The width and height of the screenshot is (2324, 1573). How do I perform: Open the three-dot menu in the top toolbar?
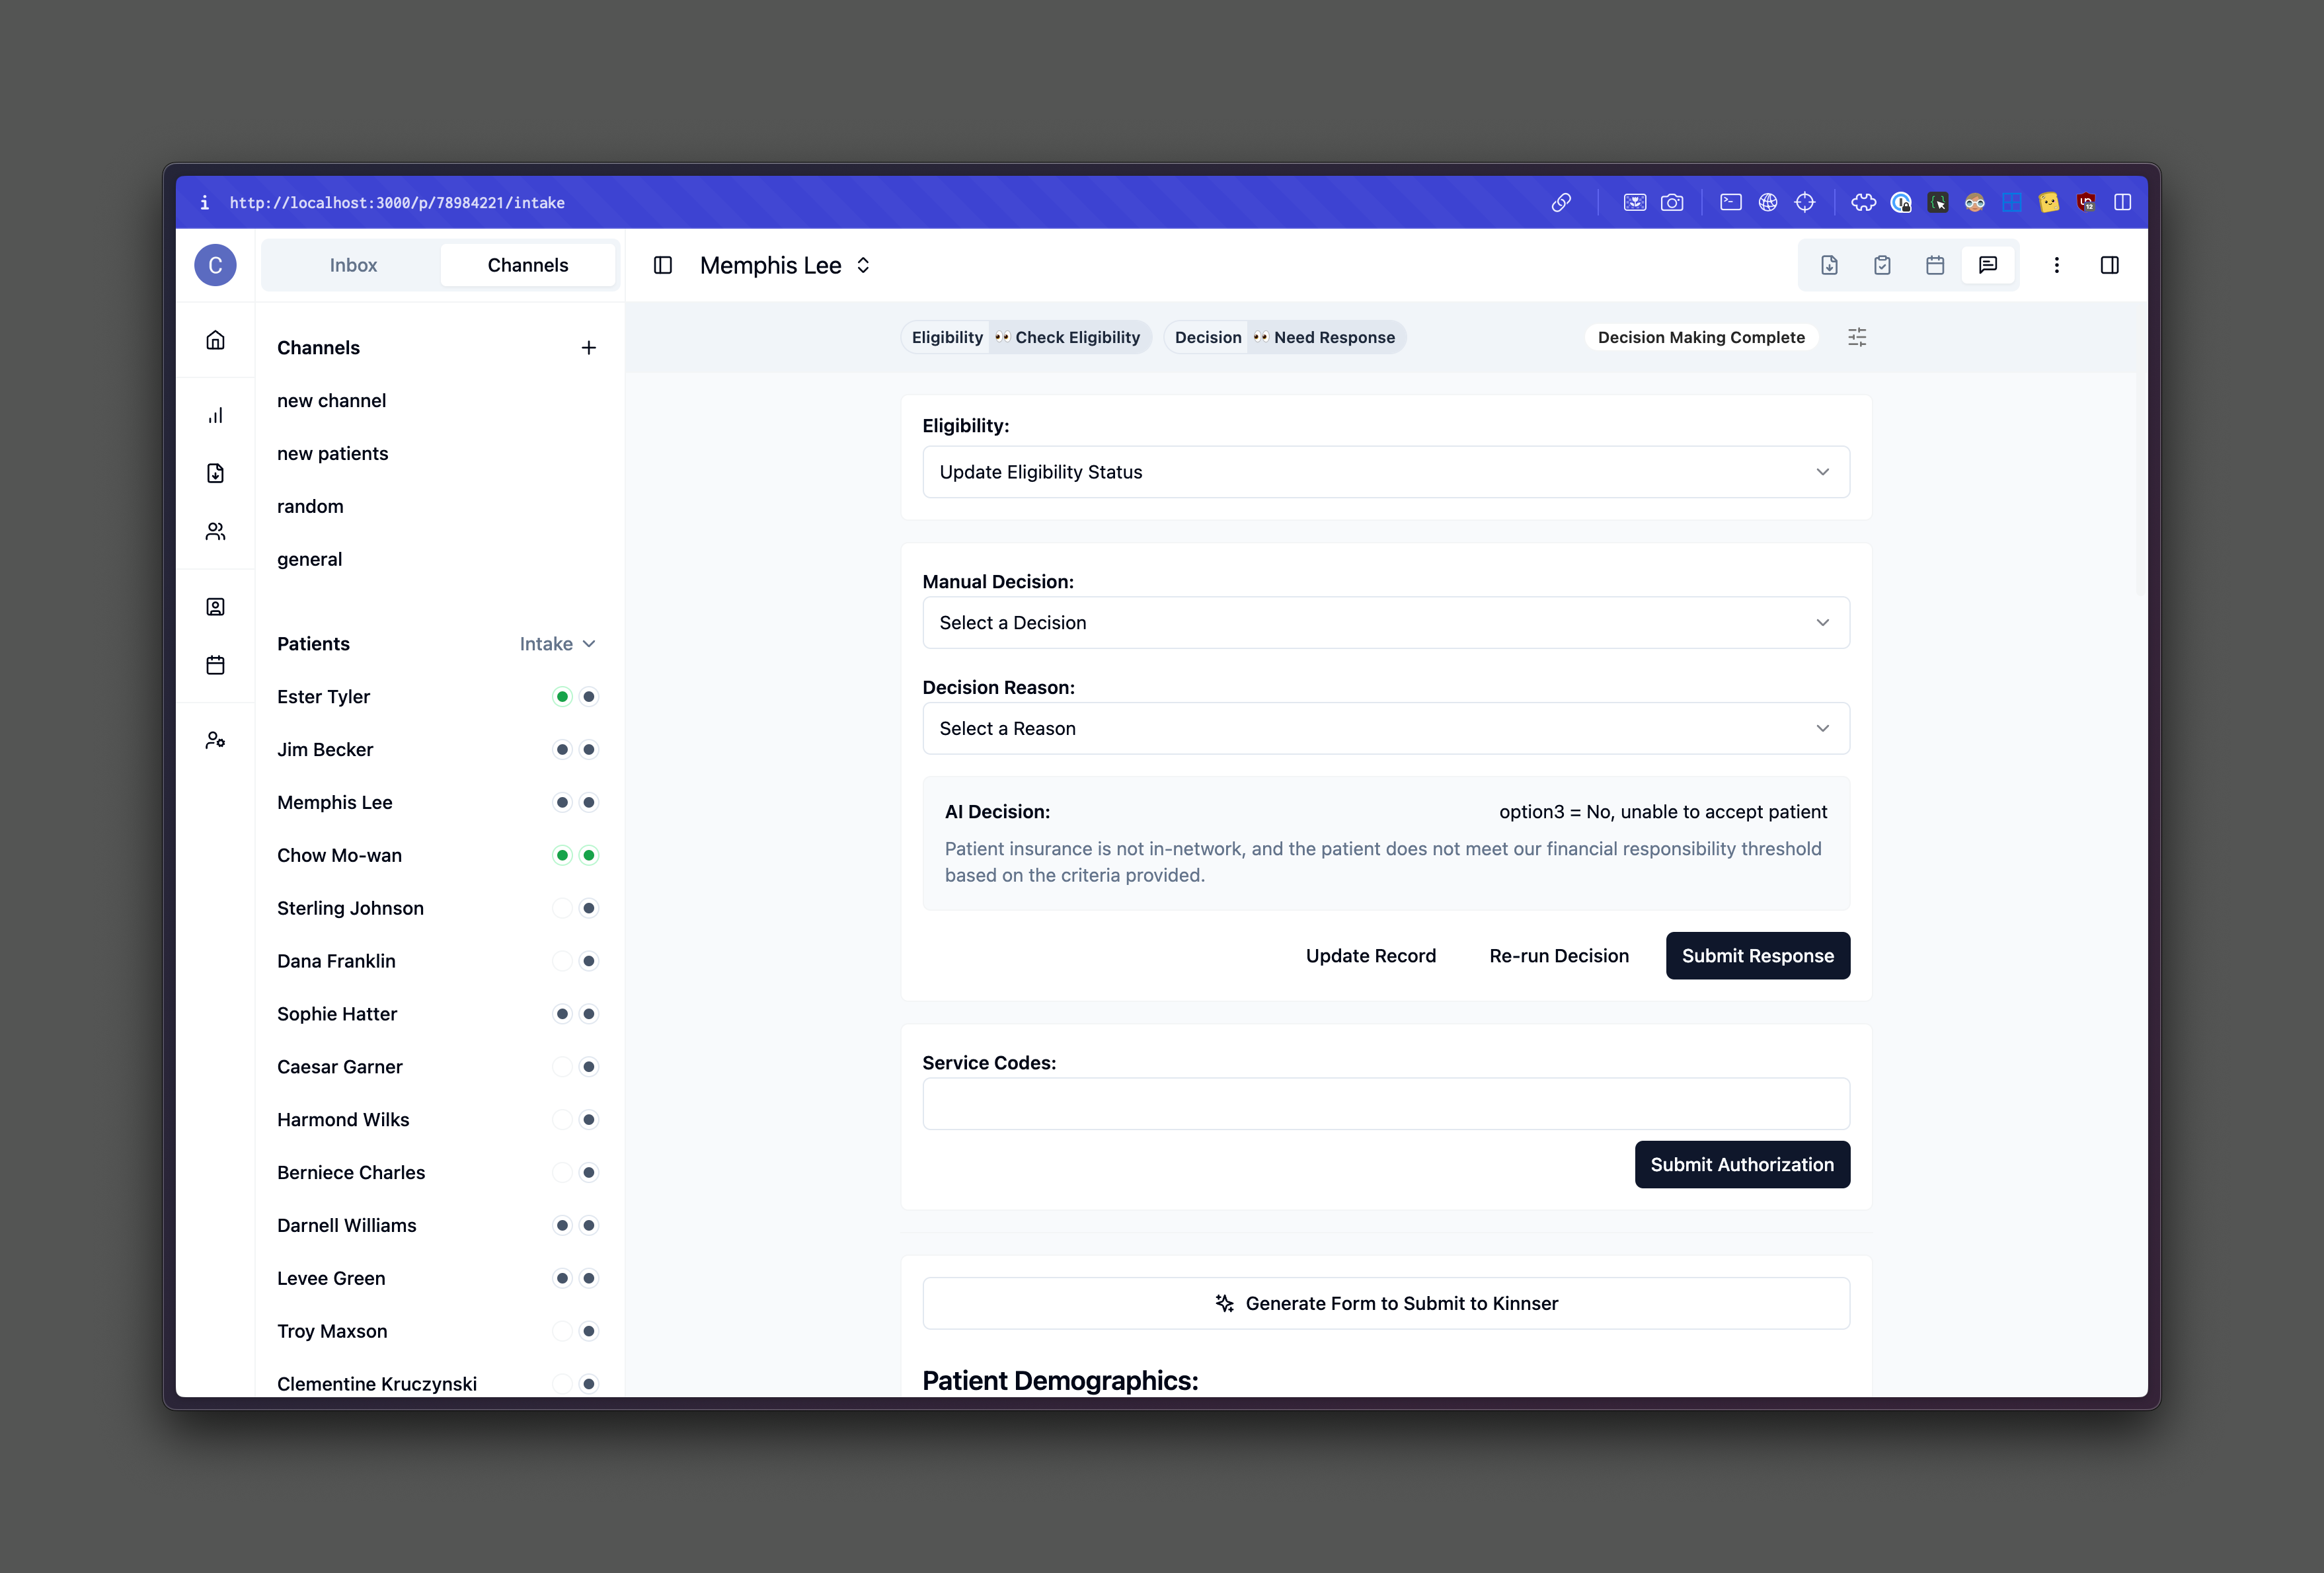coord(2057,265)
